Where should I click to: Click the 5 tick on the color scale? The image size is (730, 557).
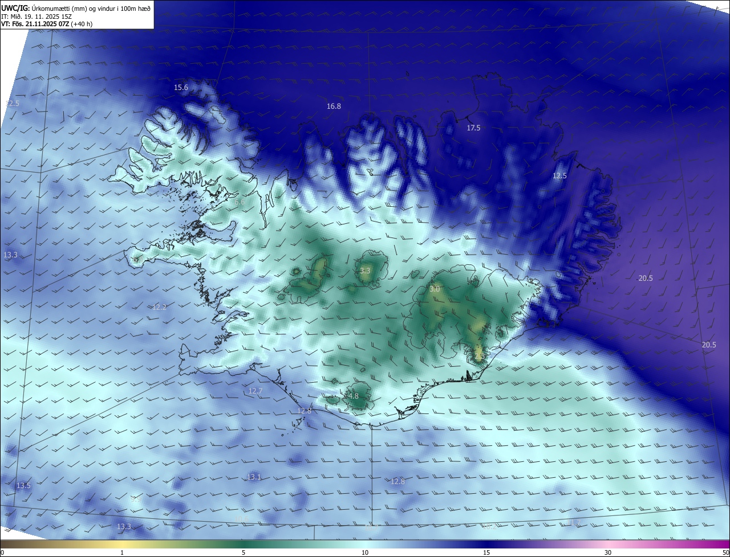click(x=244, y=552)
